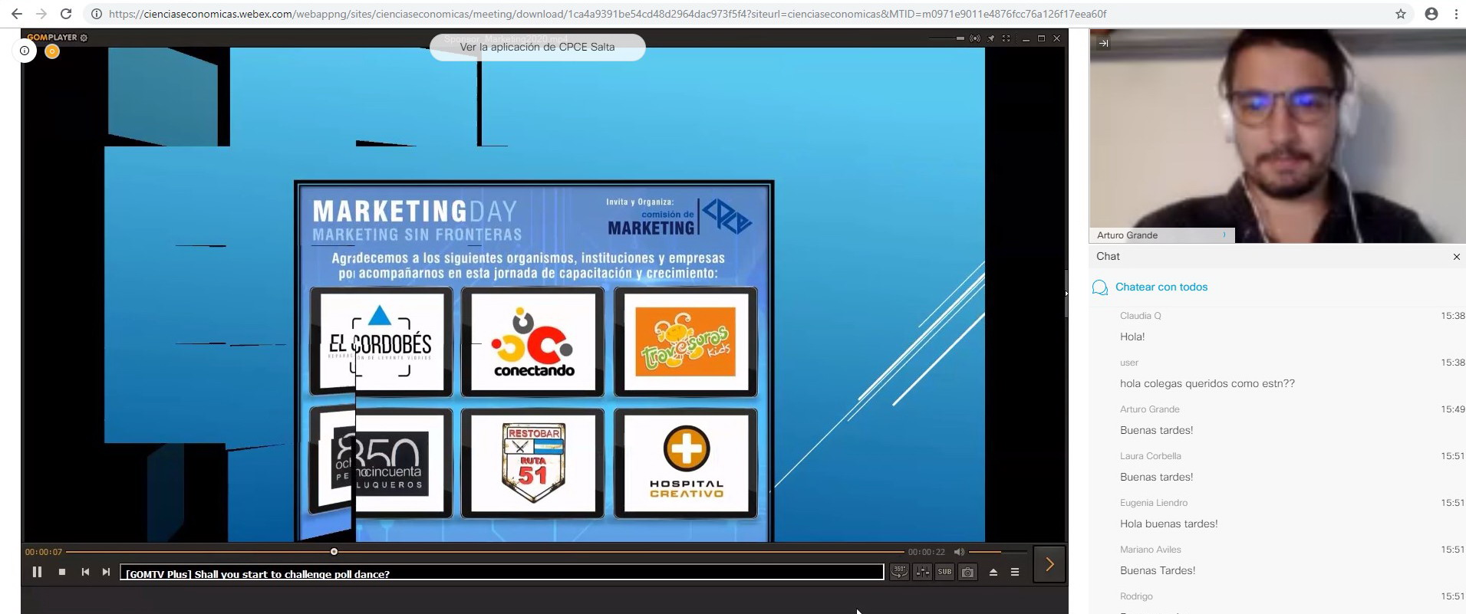Click Arturo Grande's 'Buenas tardes!' message
The height and width of the screenshot is (614, 1466).
[x=1156, y=430]
